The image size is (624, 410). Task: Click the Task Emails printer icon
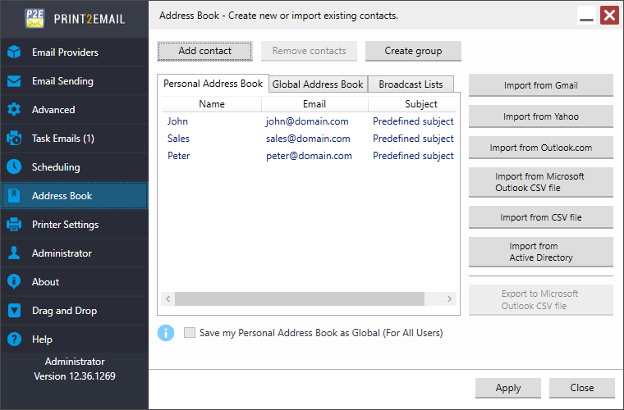coord(14,139)
